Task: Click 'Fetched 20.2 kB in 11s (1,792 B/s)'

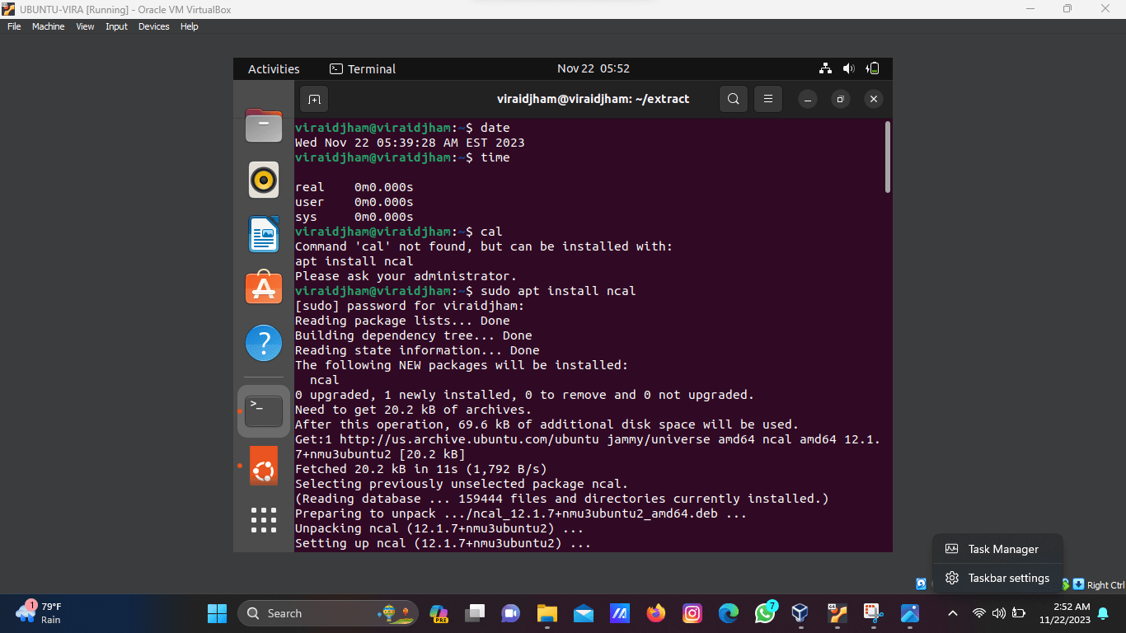Action: click(x=420, y=469)
